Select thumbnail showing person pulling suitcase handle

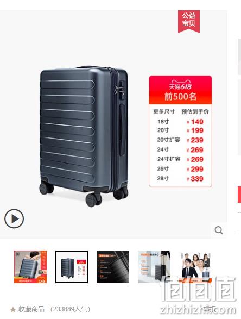154,267
